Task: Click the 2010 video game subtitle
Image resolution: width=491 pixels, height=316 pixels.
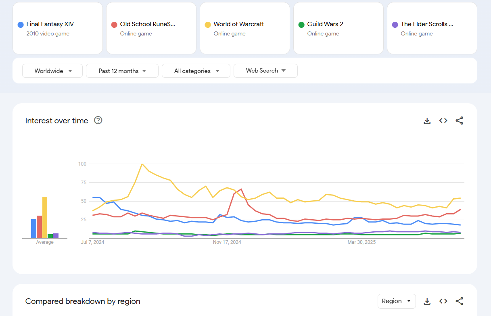Action: 48,34
